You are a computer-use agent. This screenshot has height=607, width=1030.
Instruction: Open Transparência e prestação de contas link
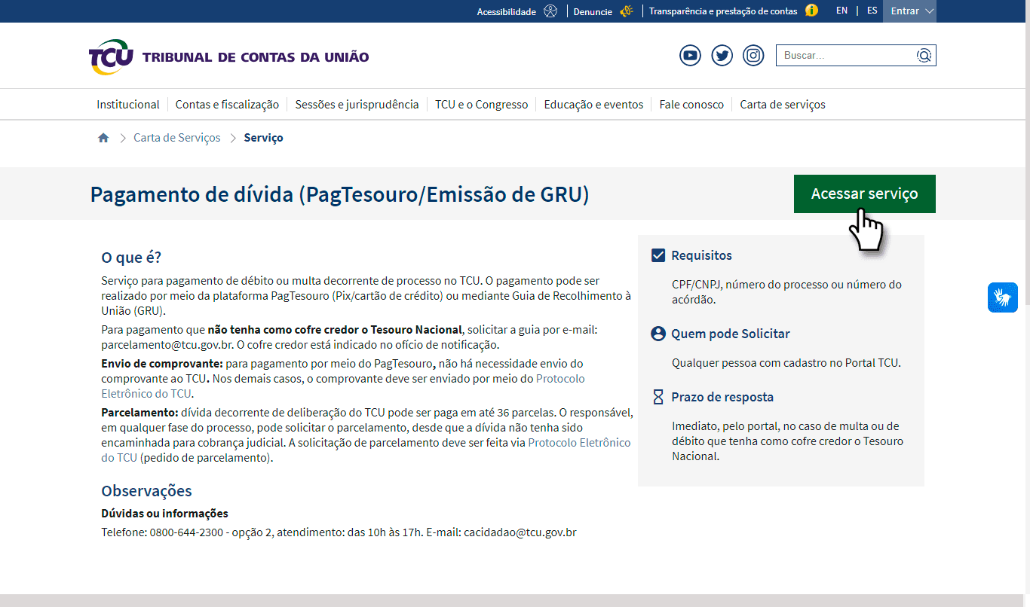click(722, 11)
